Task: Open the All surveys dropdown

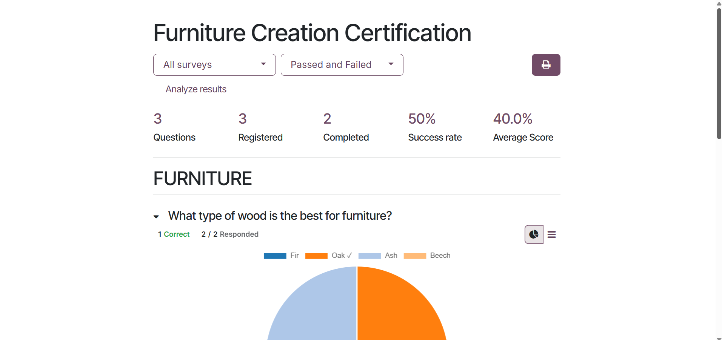Action: [214, 65]
